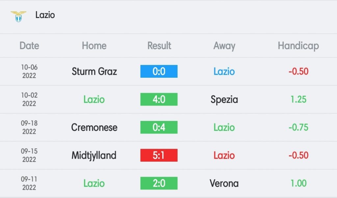Viewport: 337px width, 198px height.
Task: Open the 2:0 result versus Verona
Action: [159, 183]
